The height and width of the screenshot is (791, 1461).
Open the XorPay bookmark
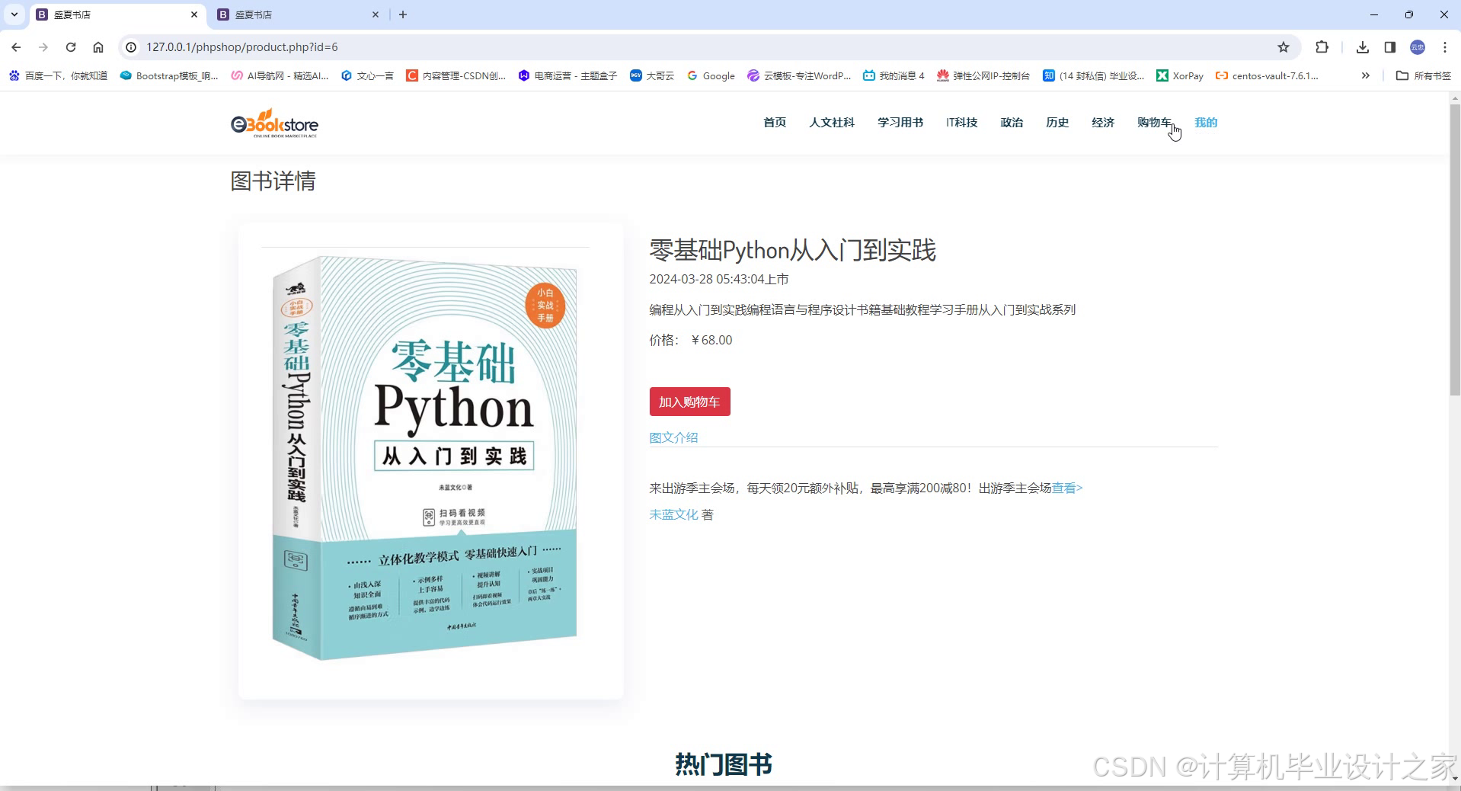1180,75
